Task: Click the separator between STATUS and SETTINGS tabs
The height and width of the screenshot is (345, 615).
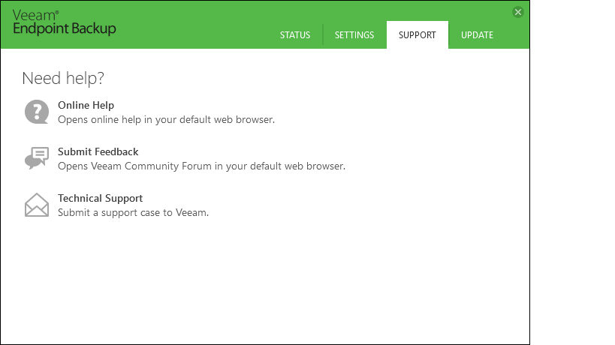Action: pyautogui.click(x=323, y=35)
